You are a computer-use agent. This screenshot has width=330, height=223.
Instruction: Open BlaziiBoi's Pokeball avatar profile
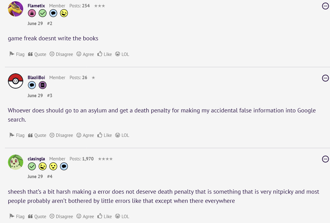(x=16, y=81)
